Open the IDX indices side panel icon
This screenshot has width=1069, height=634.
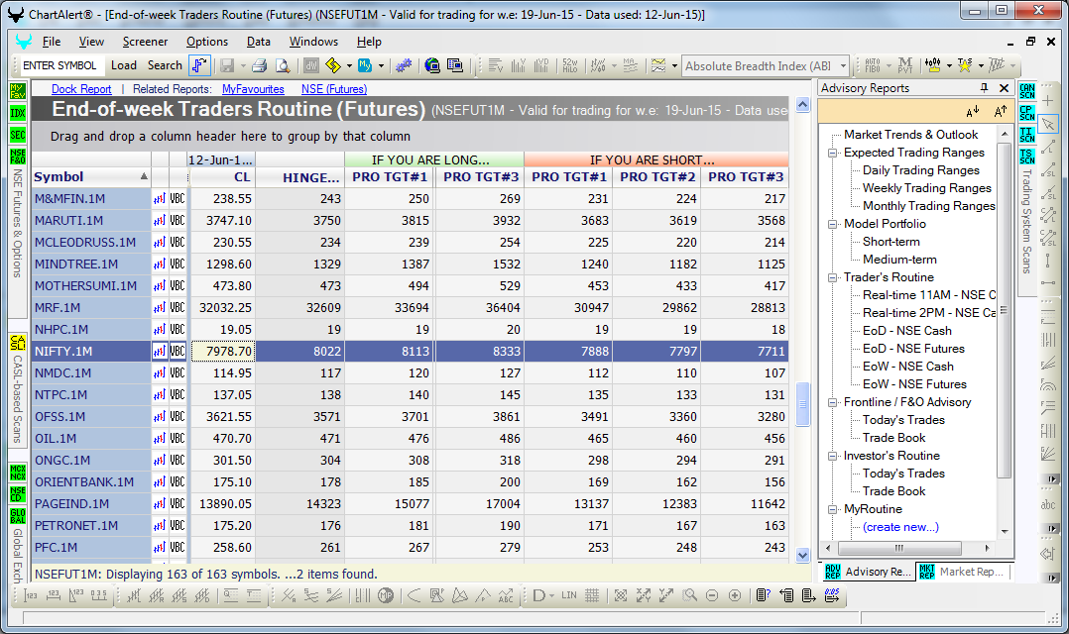click(18, 113)
